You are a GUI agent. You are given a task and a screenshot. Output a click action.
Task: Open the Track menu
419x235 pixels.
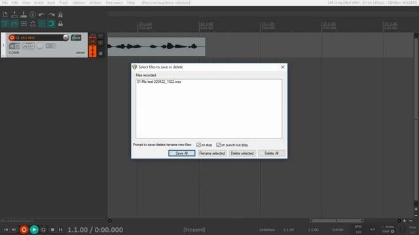pos(64,3)
